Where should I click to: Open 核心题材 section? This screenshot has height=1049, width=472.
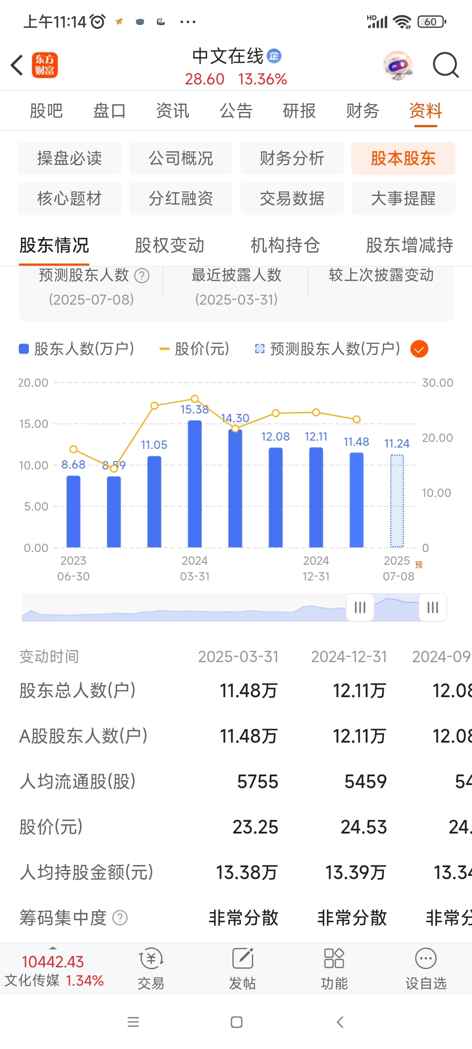coord(69,198)
